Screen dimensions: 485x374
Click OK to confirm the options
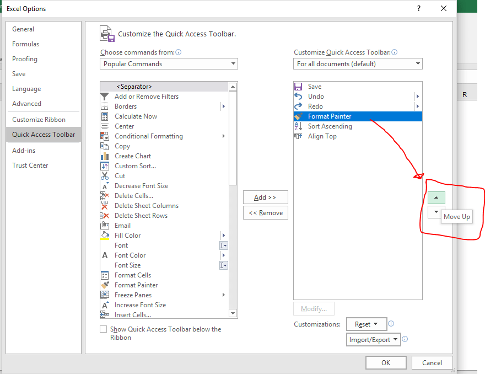[386, 362]
